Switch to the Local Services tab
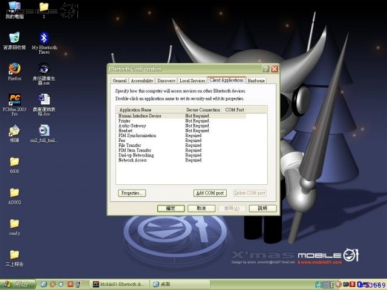This screenshot has height=290, width=387. click(192, 80)
